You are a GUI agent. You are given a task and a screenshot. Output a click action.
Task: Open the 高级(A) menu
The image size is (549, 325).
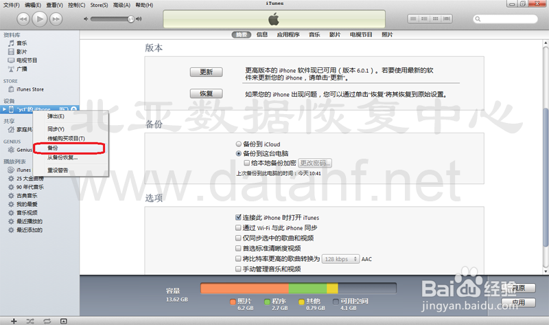(121, 5)
